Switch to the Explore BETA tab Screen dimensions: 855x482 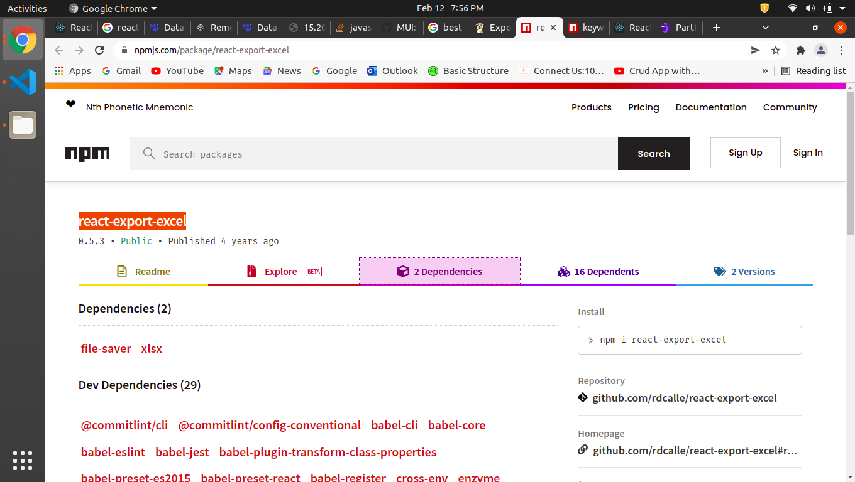click(284, 272)
